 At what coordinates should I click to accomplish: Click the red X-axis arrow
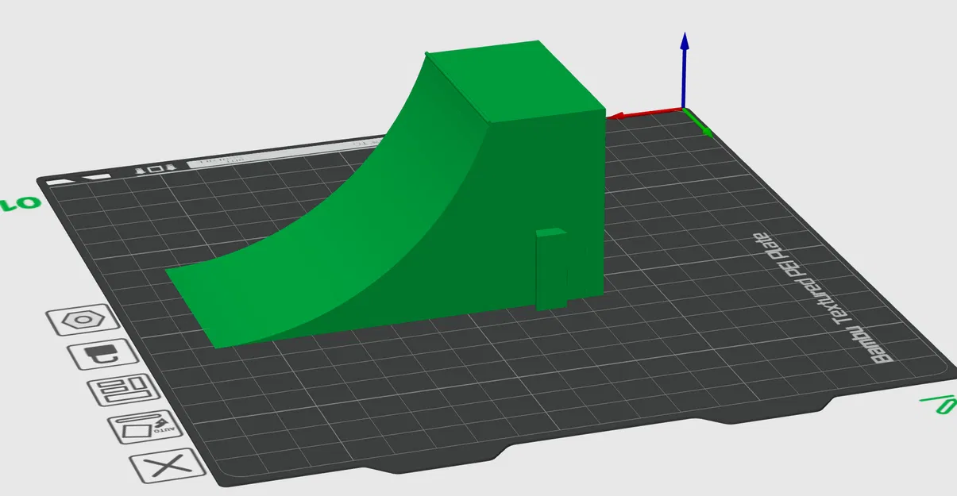(x=635, y=114)
